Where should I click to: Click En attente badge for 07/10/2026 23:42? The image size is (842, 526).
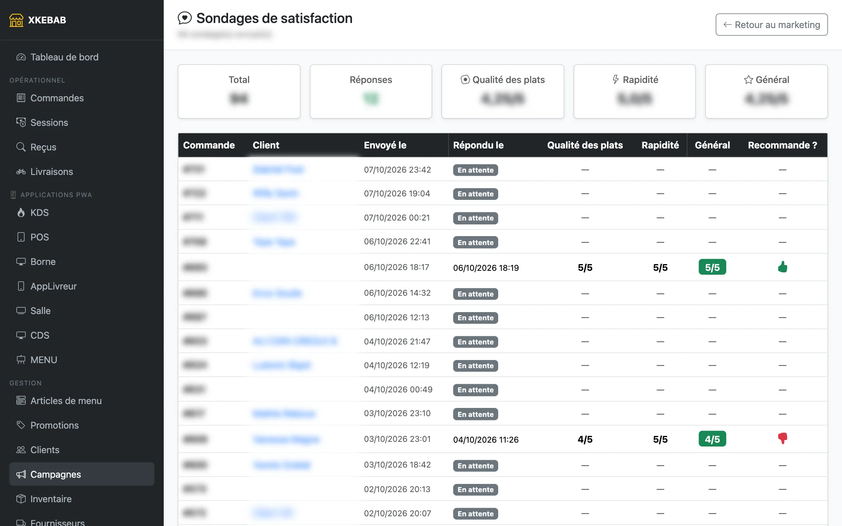[475, 170]
